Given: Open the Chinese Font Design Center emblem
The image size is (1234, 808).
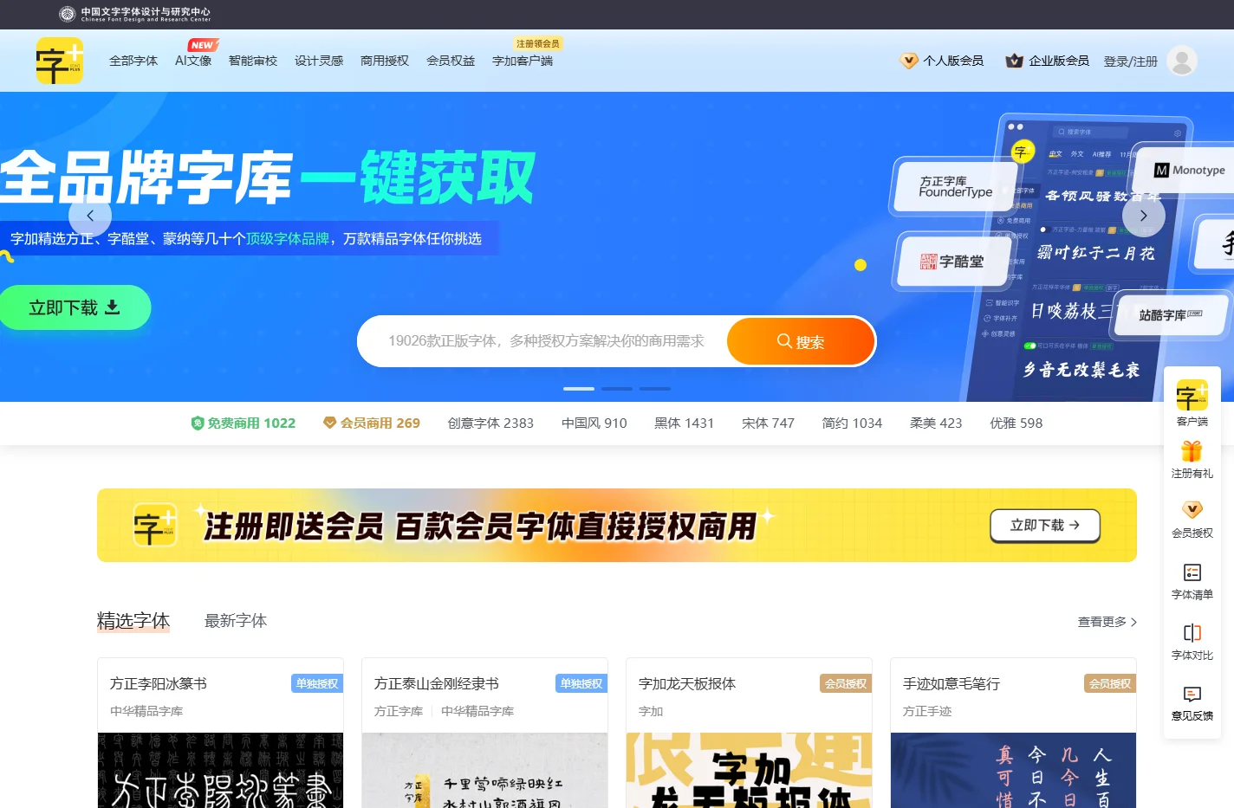Looking at the screenshot, I should point(67,13).
